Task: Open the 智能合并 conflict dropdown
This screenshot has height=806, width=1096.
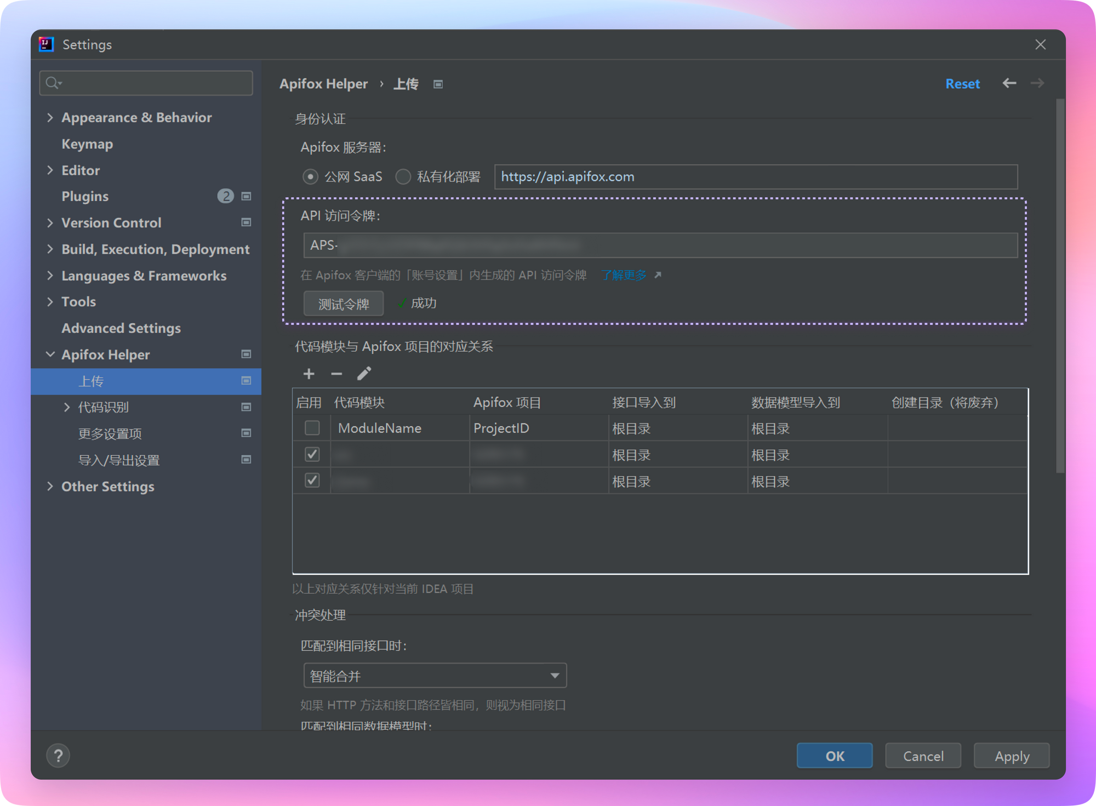Action: [435, 676]
